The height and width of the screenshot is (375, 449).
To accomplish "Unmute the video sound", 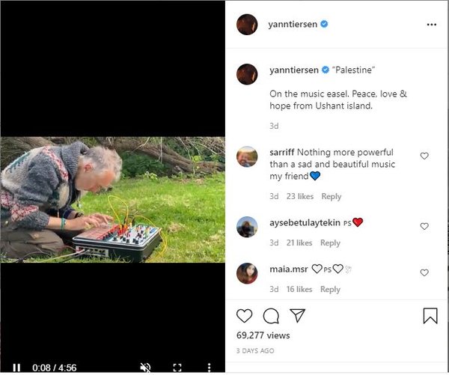I will coord(146,368).
